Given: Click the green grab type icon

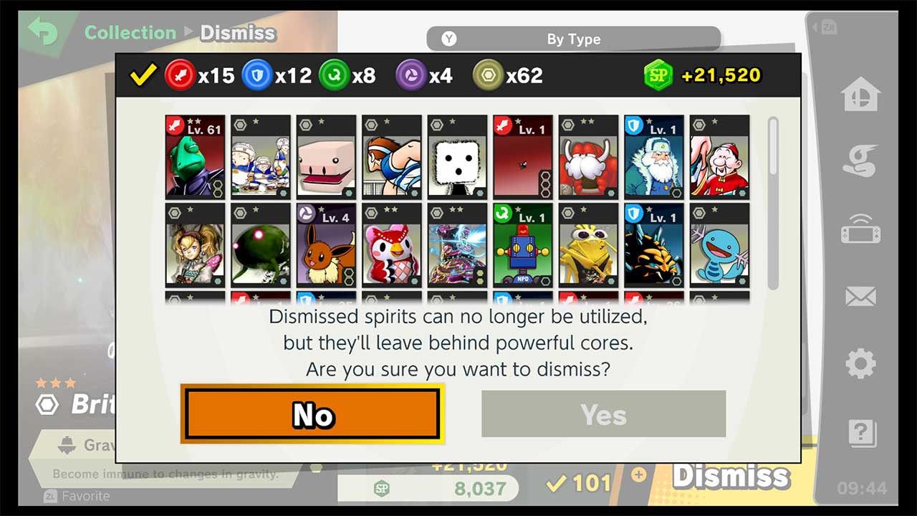Looking at the screenshot, I should coord(334,75).
